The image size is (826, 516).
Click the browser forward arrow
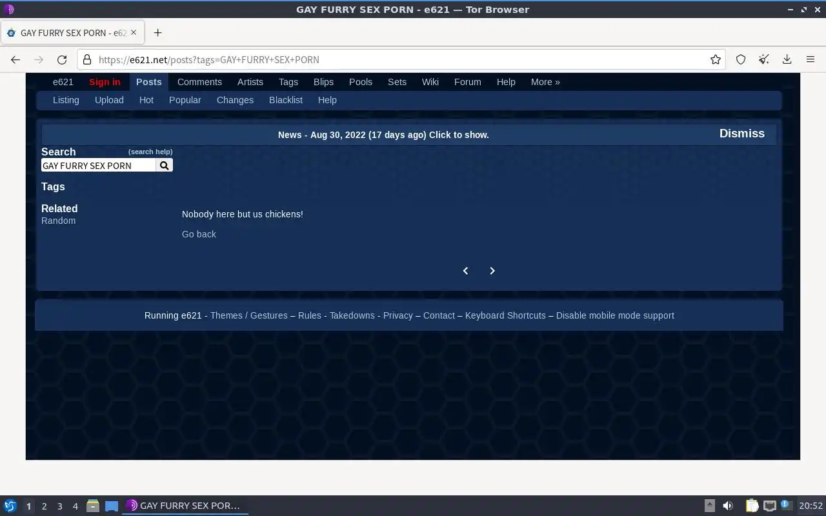(x=39, y=59)
